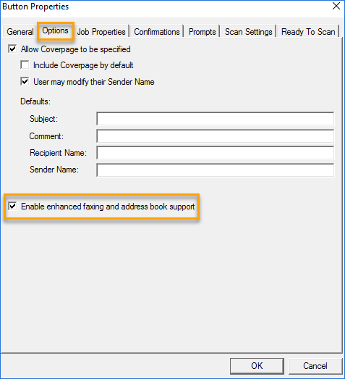Uncheck Allow Coverpage to be specified
The image size is (345, 379).
click(x=12, y=49)
